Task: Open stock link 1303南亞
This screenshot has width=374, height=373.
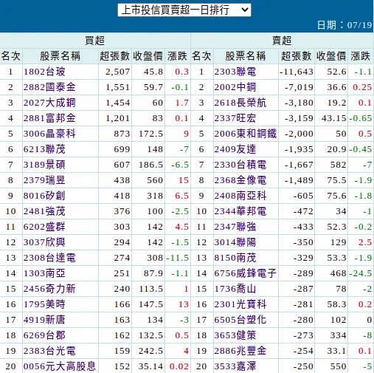Action: tap(44, 273)
